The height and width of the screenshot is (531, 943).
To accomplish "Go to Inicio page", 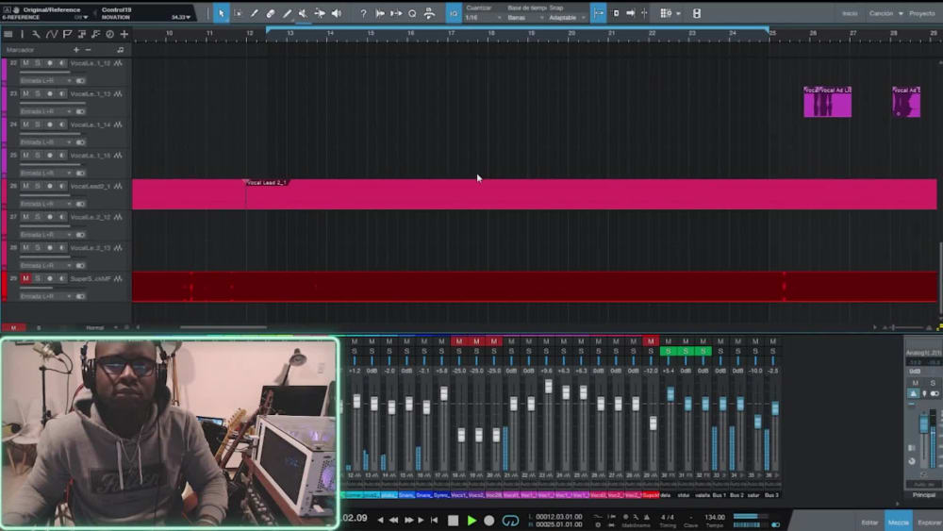I will (850, 13).
